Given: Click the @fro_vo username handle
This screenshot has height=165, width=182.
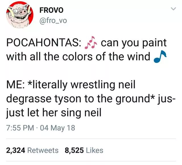Looking at the screenshot, I should (53, 21).
